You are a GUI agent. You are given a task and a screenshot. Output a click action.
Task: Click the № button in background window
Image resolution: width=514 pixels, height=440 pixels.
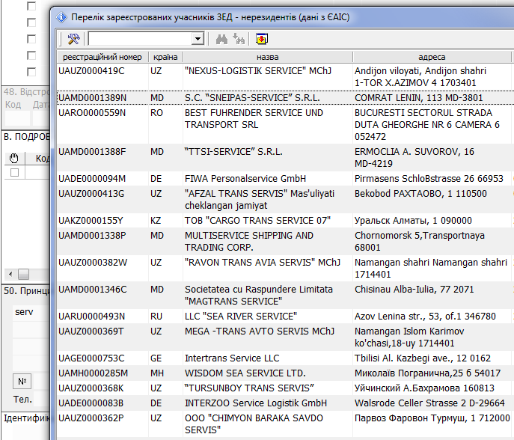pyautogui.click(x=22, y=382)
